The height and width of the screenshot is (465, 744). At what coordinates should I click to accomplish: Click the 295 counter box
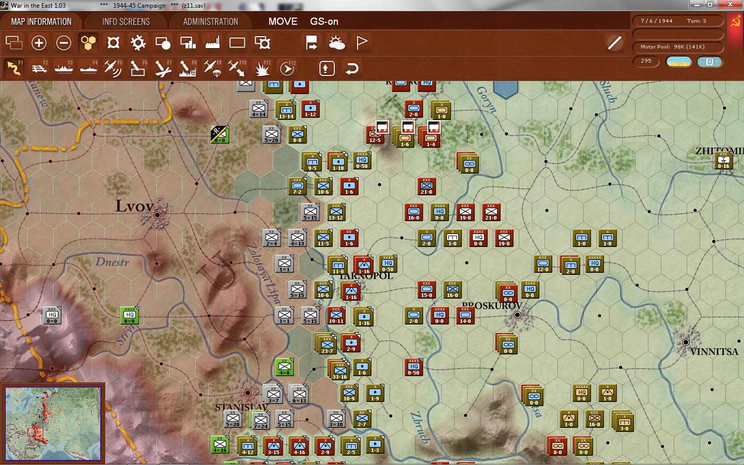click(x=646, y=61)
